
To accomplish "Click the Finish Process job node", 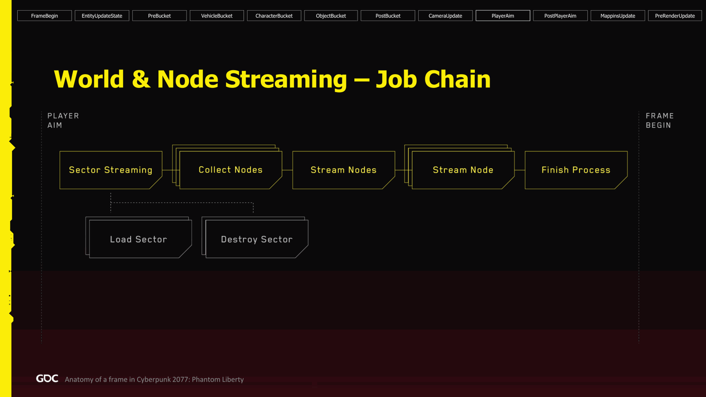I will 576,170.
